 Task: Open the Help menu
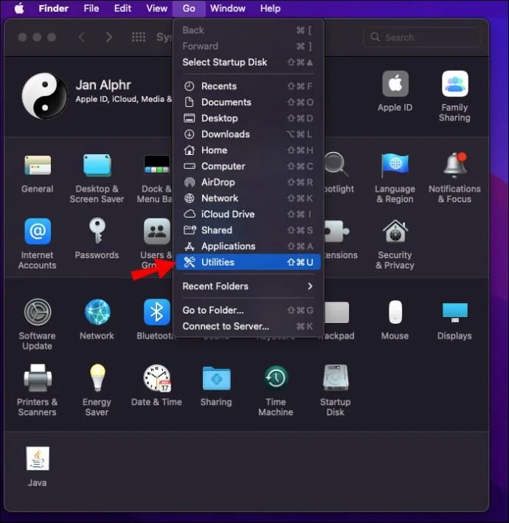[x=271, y=8]
